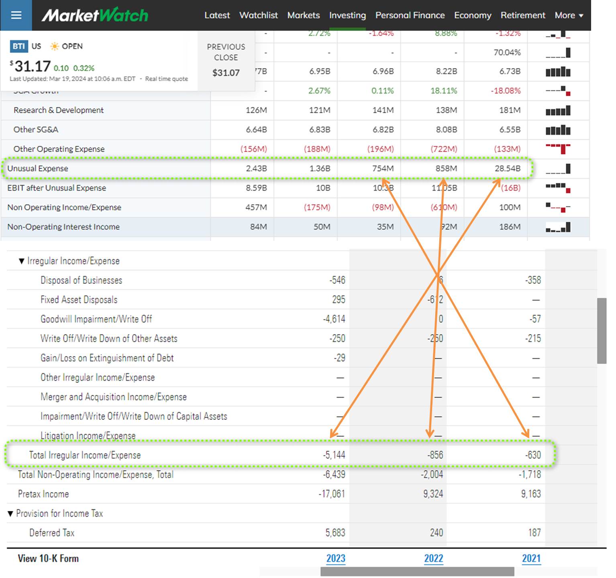Click the Other SG&A trend sparkline
Viewport: 616px width, 578px height.
[x=558, y=130]
